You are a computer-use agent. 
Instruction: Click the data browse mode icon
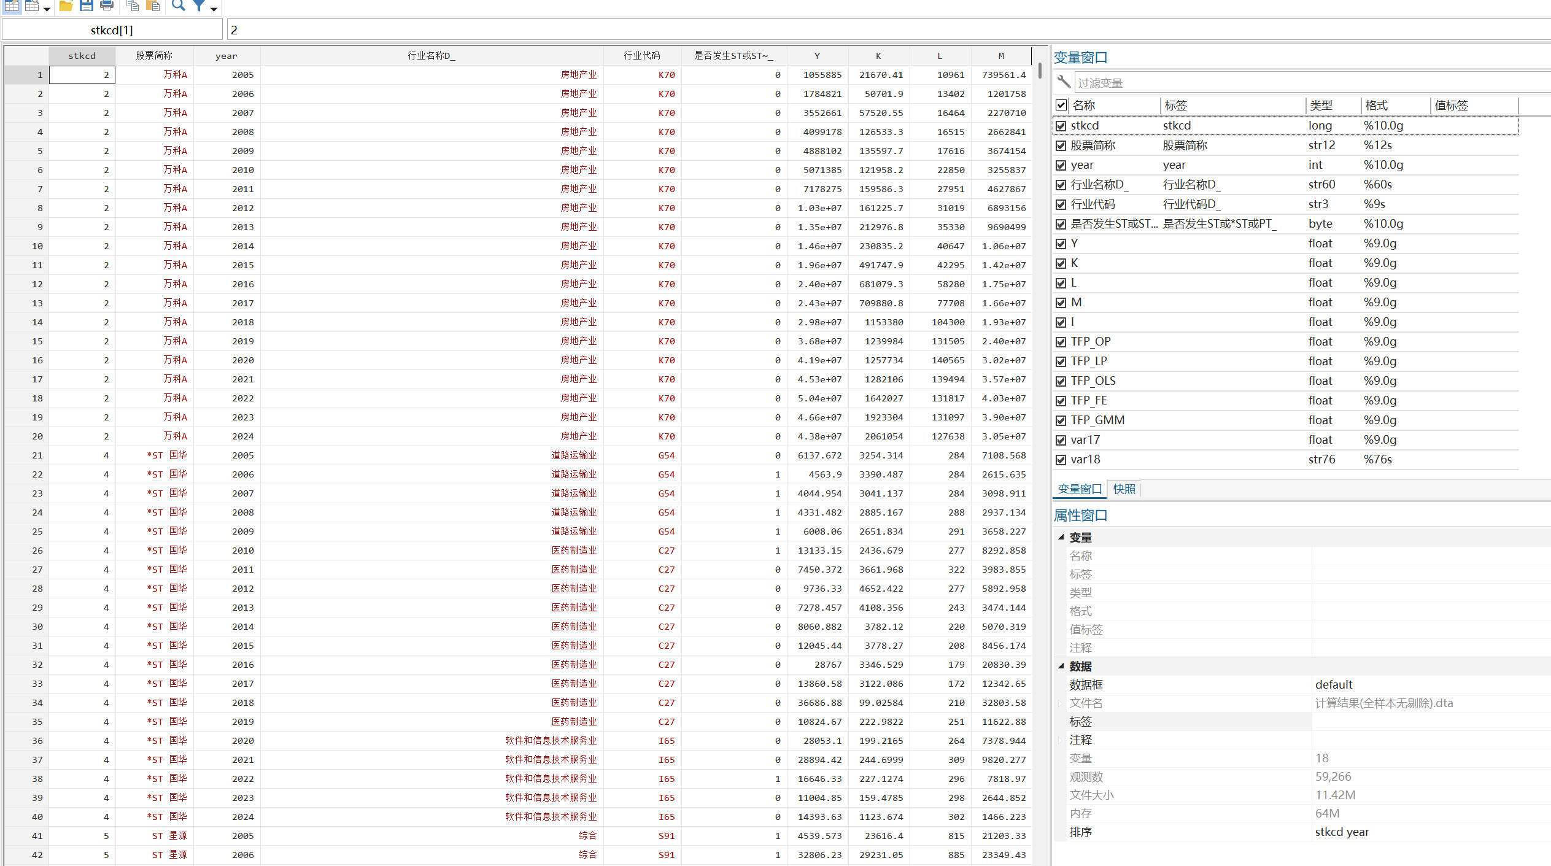(x=32, y=6)
